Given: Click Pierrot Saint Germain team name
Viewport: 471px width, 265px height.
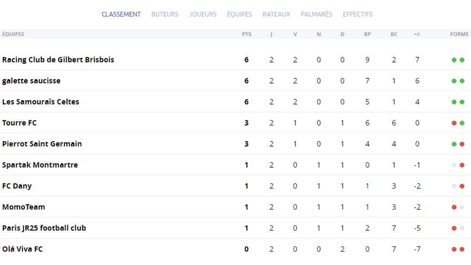Looking at the screenshot, I should (42, 144).
